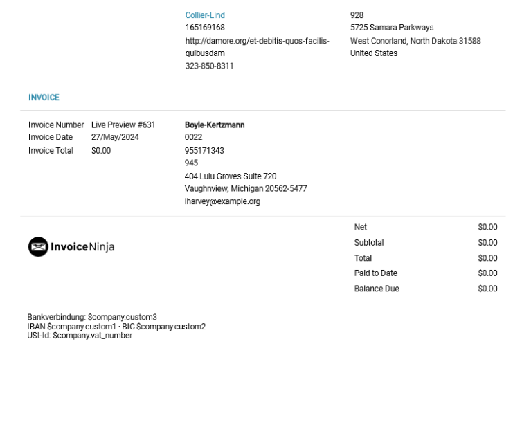
Task: Click the Invoice Total label
Action: click(51, 151)
